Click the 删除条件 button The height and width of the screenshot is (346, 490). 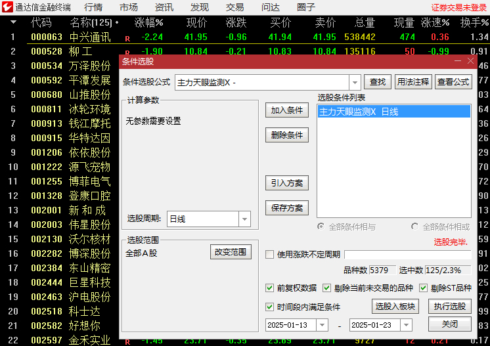coord(287,135)
